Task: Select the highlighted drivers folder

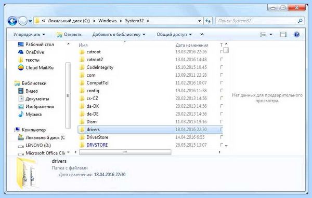Action: tap(150, 130)
